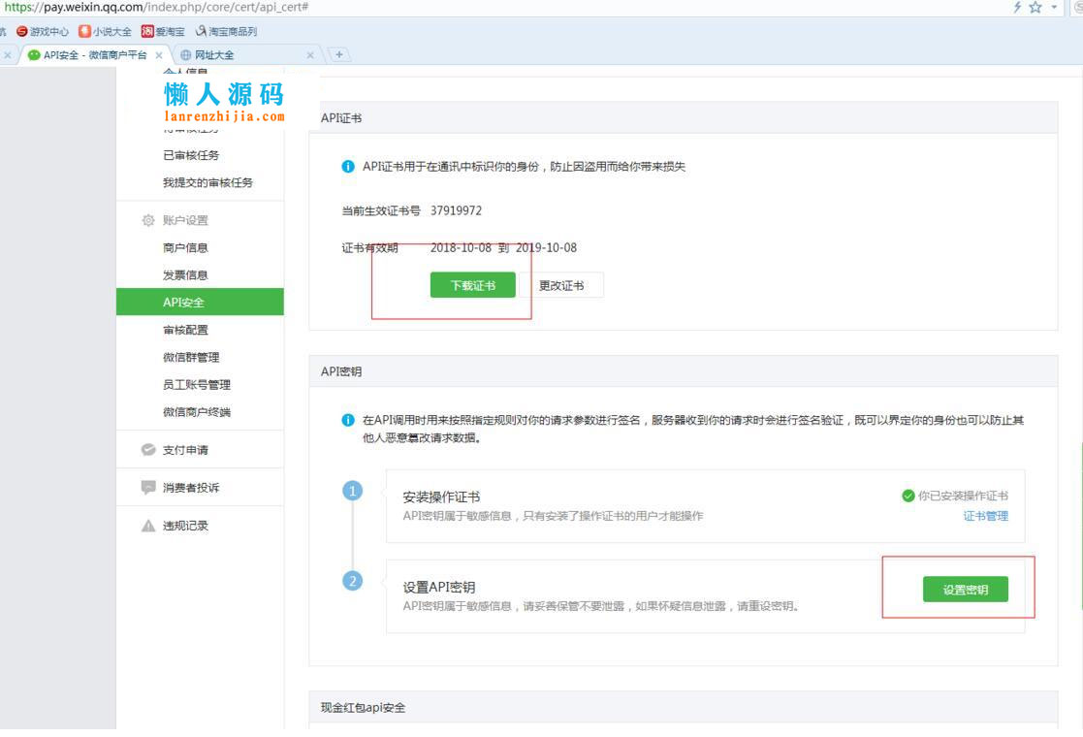Click the 下载证书 green button
Viewport: 1083px width, 737px height.
tap(472, 284)
